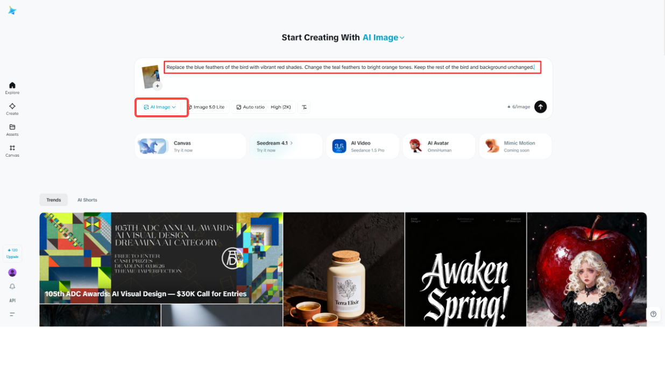Add another reference image with plus icon
Viewport: 665px width, 370px height.
[x=158, y=86]
